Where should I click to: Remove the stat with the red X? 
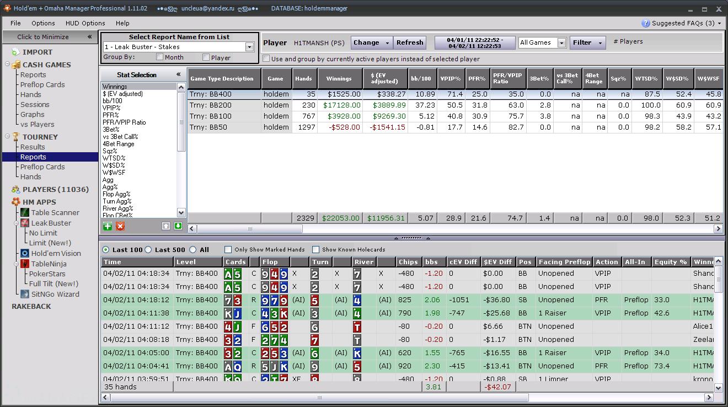pos(120,226)
